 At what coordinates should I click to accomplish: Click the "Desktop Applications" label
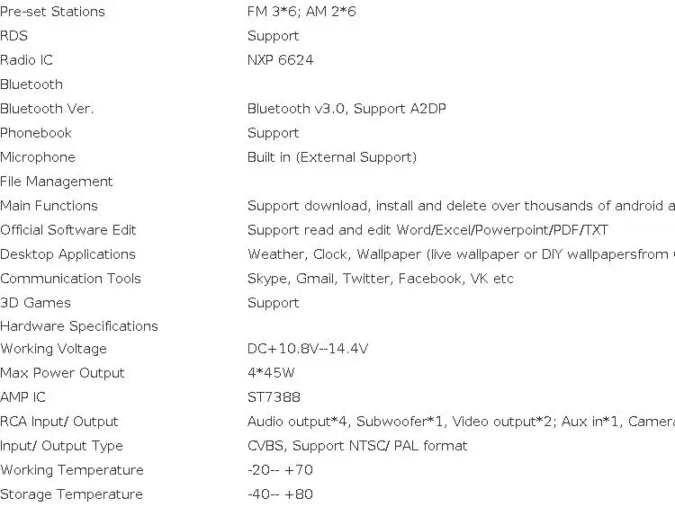coord(67,254)
